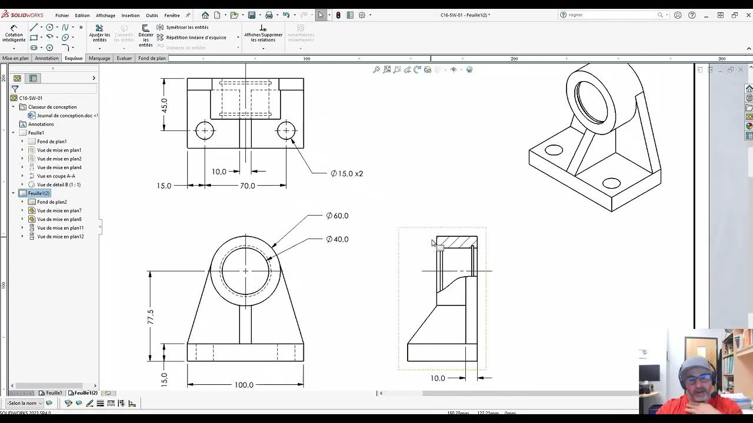Collapse the Feuille1(2) tree node
The height and width of the screenshot is (423, 753).
pos(14,193)
